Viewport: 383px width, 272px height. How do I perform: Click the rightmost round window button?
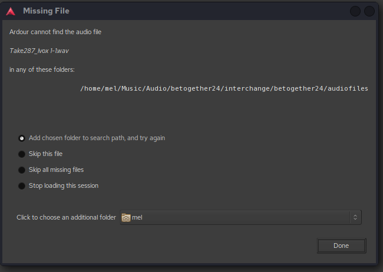(369, 11)
